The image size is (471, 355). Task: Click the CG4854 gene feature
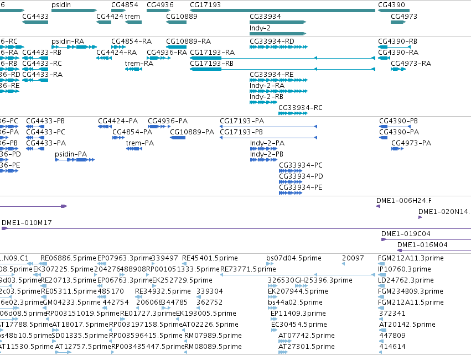[118, 11]
